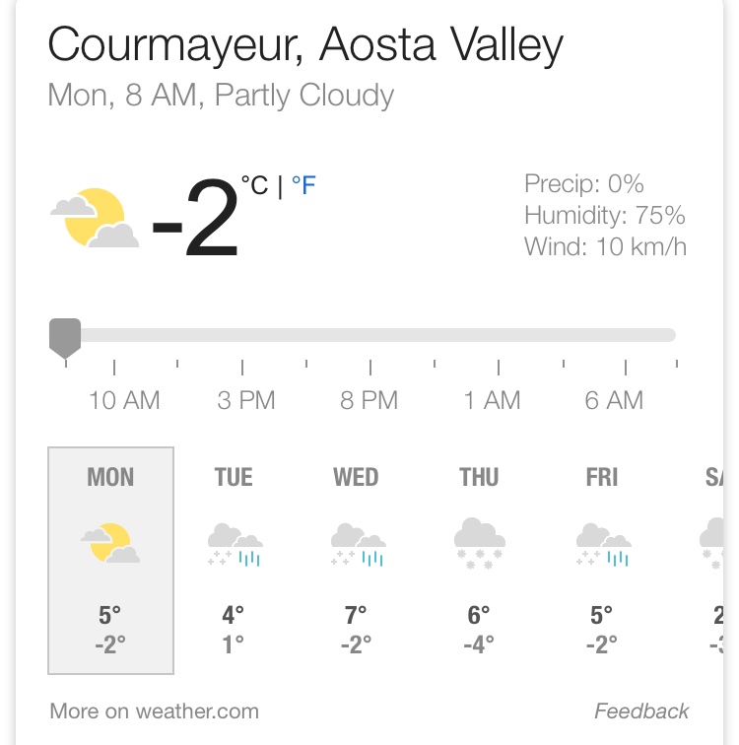This screenshot has width=739, height=745.
Task: Open the WED day label
Action: point(356,478)
